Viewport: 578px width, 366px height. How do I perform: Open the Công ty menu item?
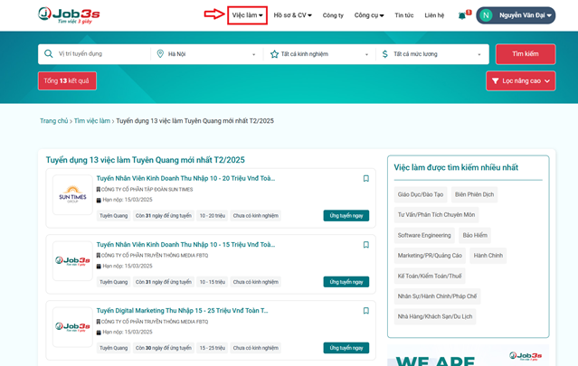point(333,15)
